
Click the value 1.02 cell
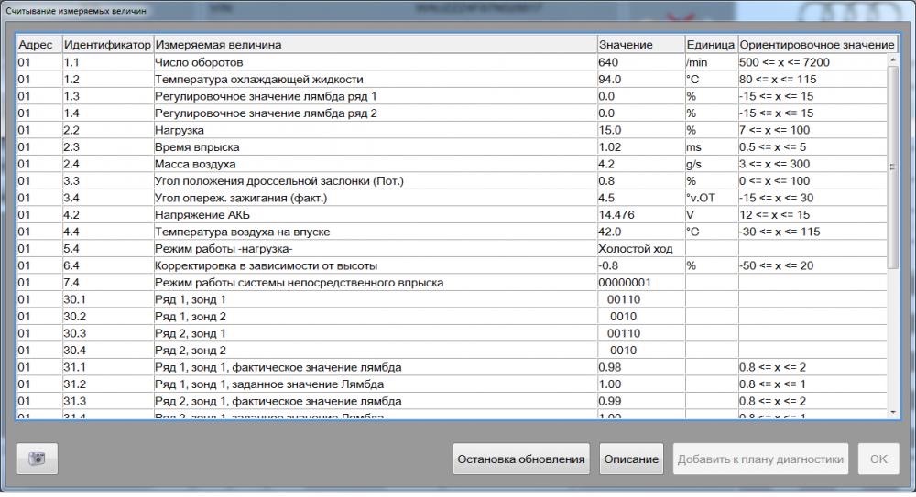pos(641,146)
